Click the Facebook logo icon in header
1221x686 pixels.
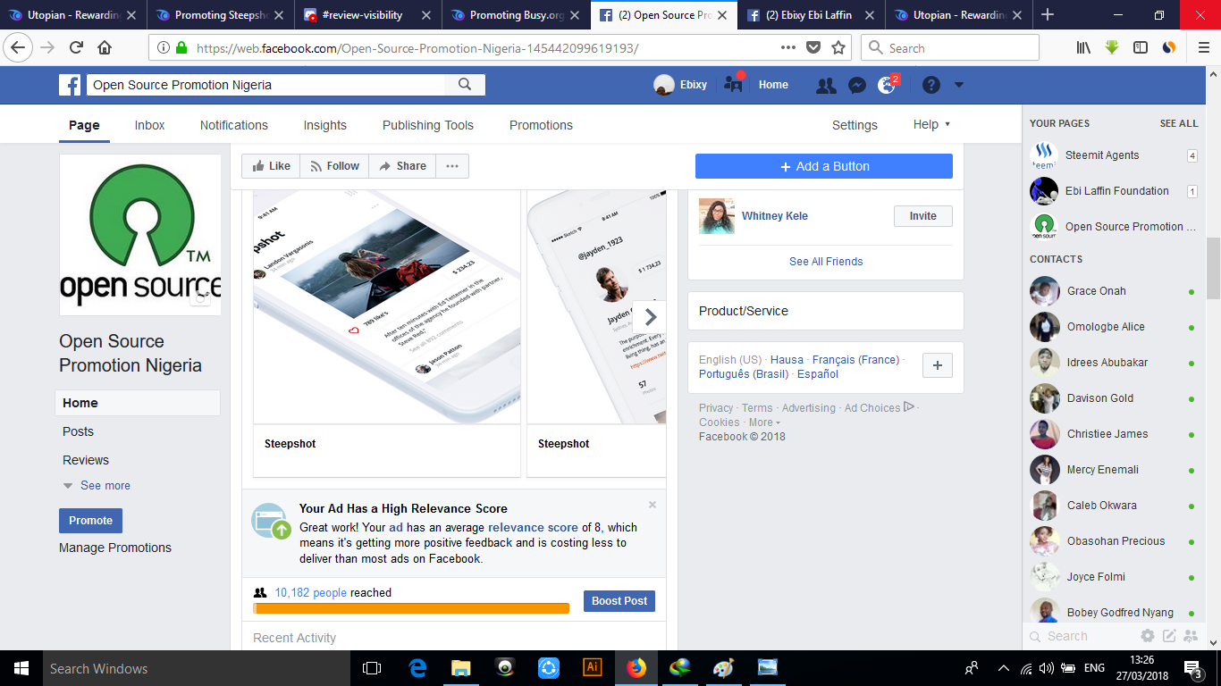coord(70,85)
